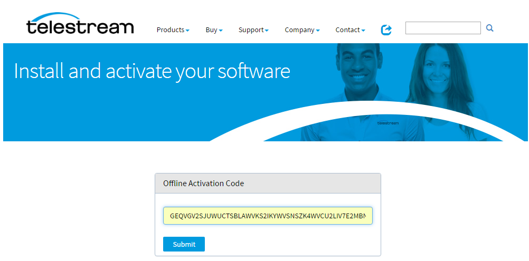This screenshot has height=261, width=529.
Task: Expand the Company dropdown arrow
Action: pos(317,31)
